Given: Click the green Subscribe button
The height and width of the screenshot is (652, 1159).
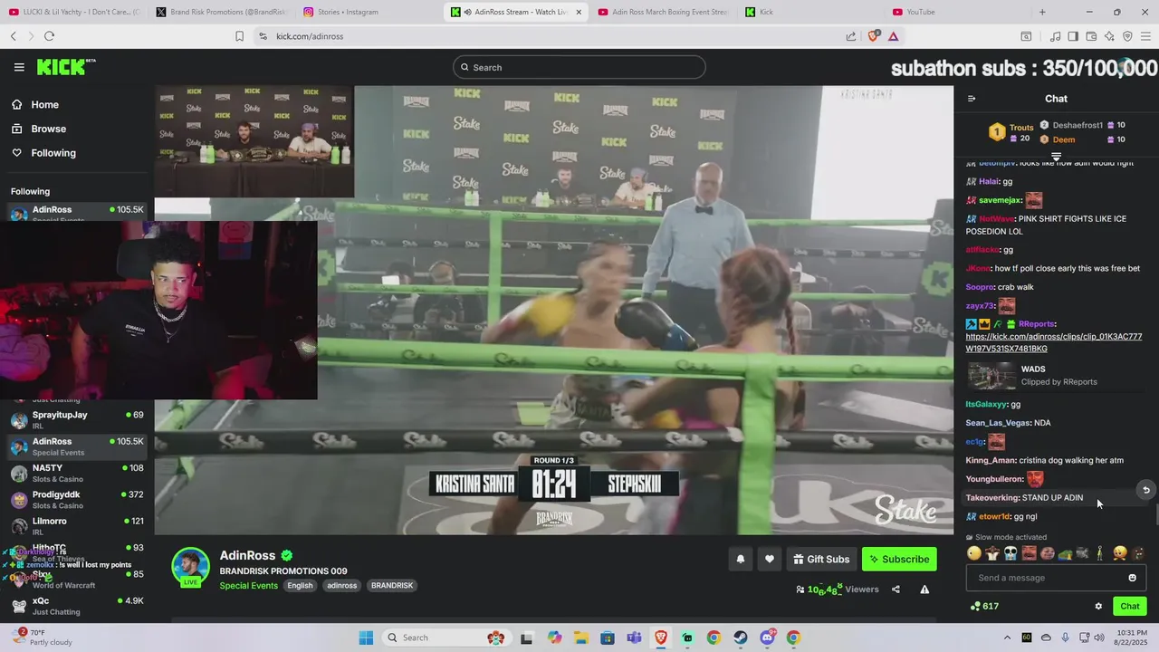Looking at the screenshot, I should pyautogui.click(x=899, y=560).
